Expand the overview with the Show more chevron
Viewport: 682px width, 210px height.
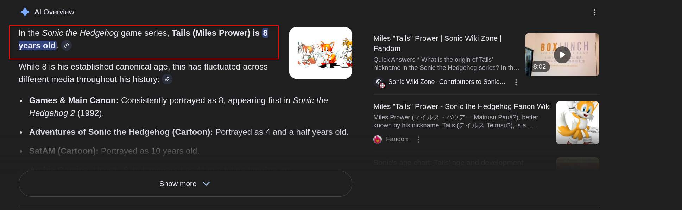pos(206,184)
